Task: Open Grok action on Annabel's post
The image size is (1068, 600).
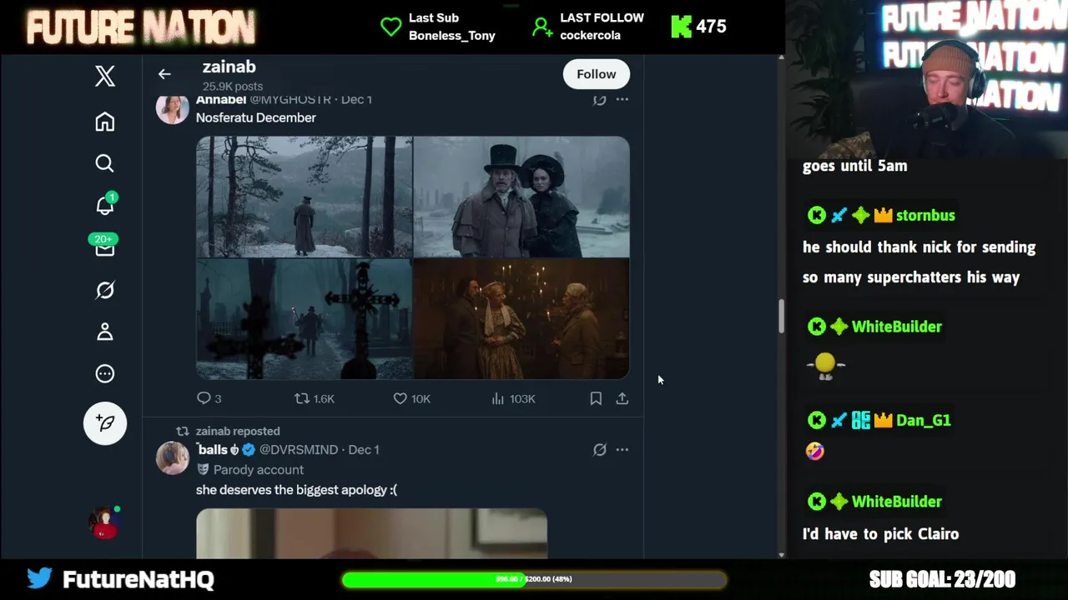Action: pyautogui.click(x=599, y=100)
